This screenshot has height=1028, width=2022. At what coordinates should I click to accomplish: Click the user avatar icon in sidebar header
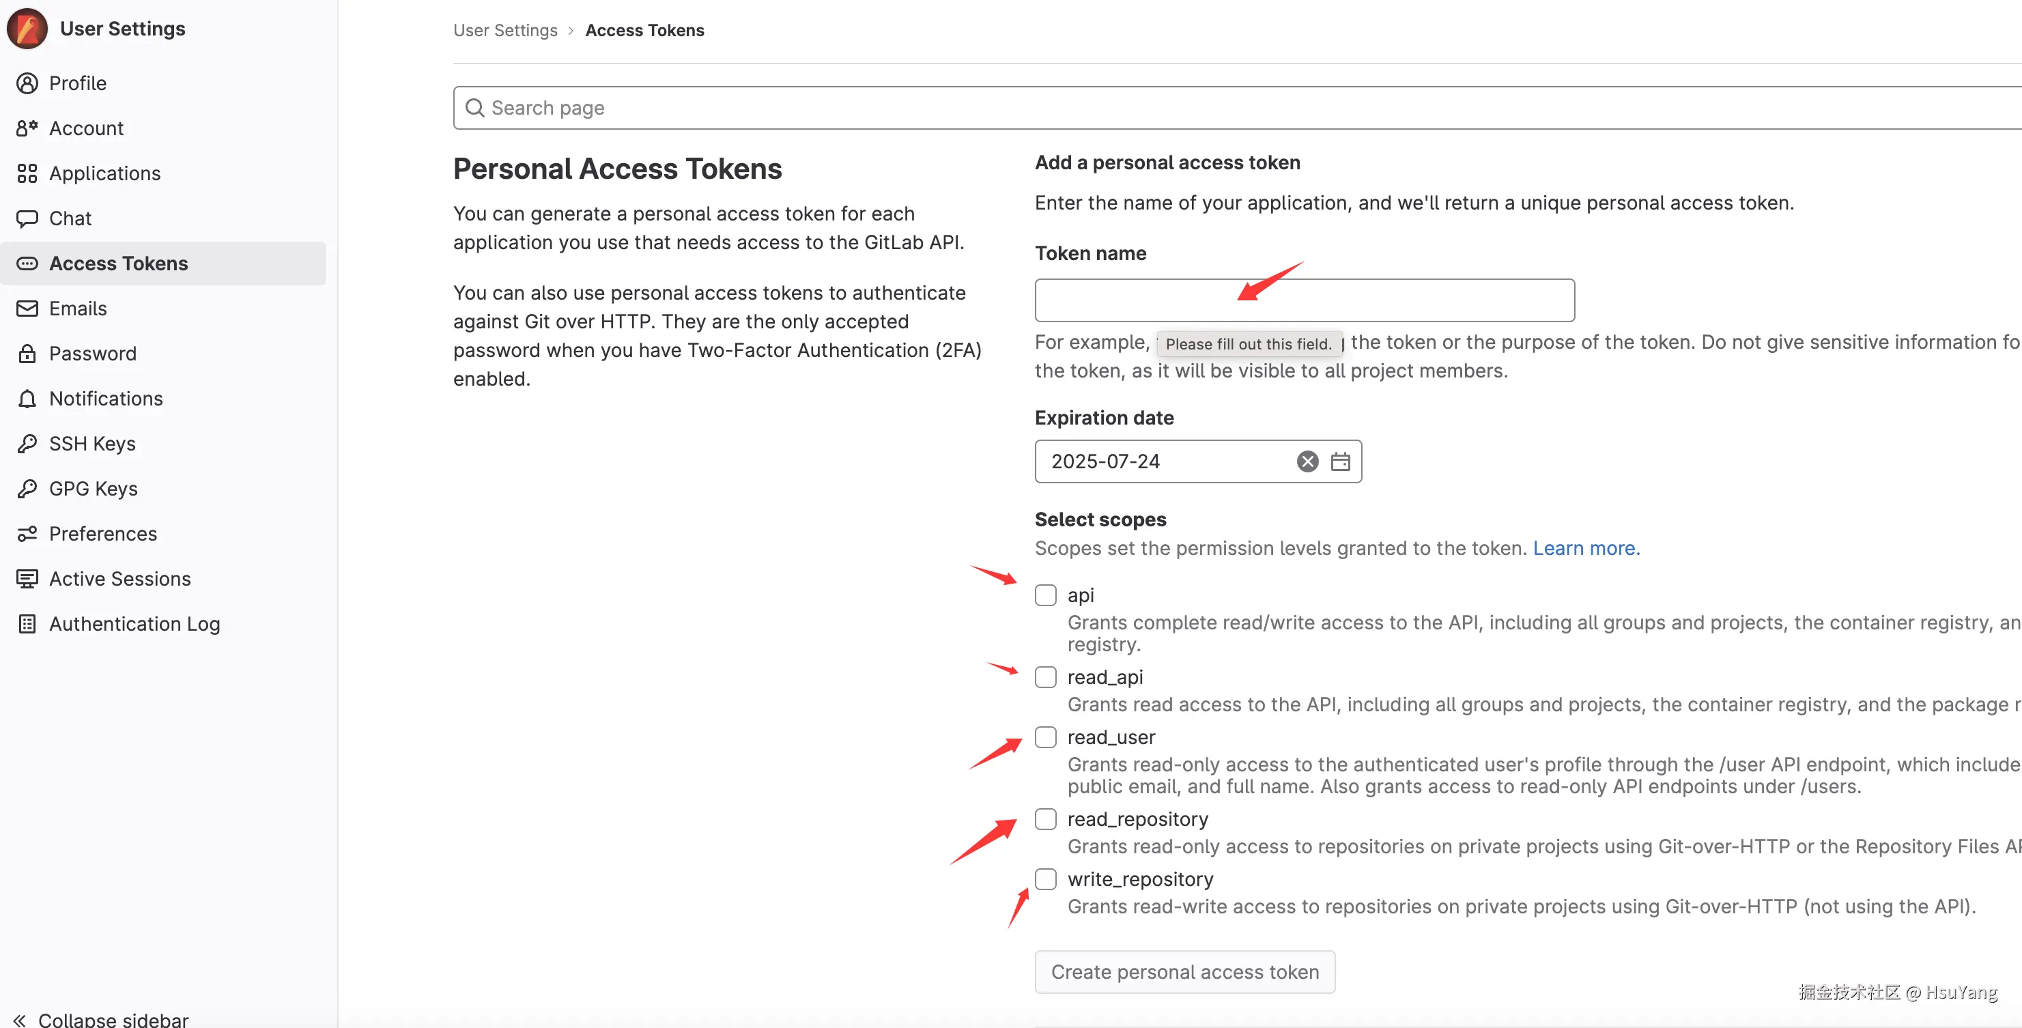(x=27, y=28)
